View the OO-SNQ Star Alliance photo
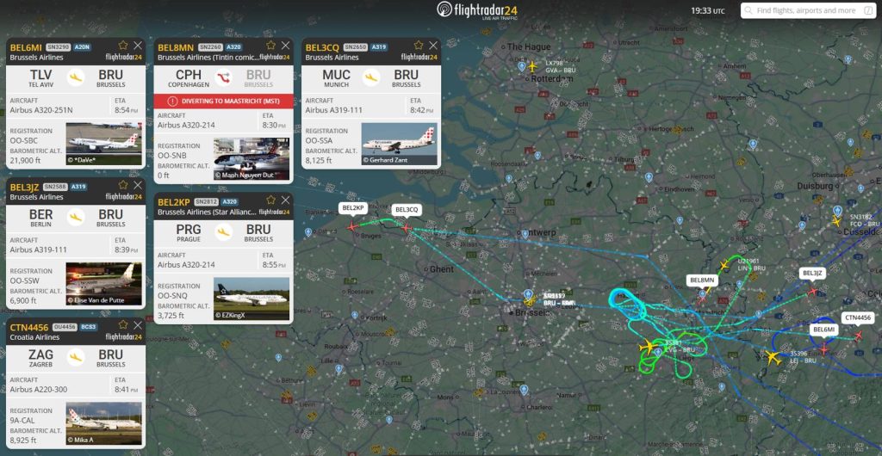This screenshot has height=456, width=882. (x=252, y=299)
